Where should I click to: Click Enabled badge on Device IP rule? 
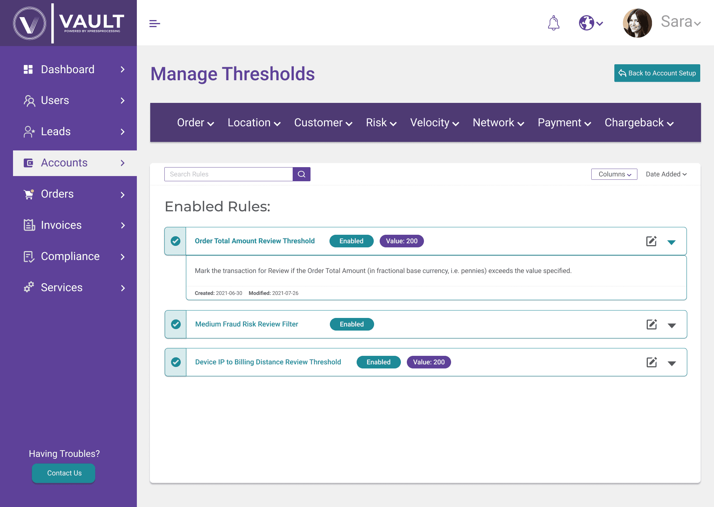click(379, 362)
